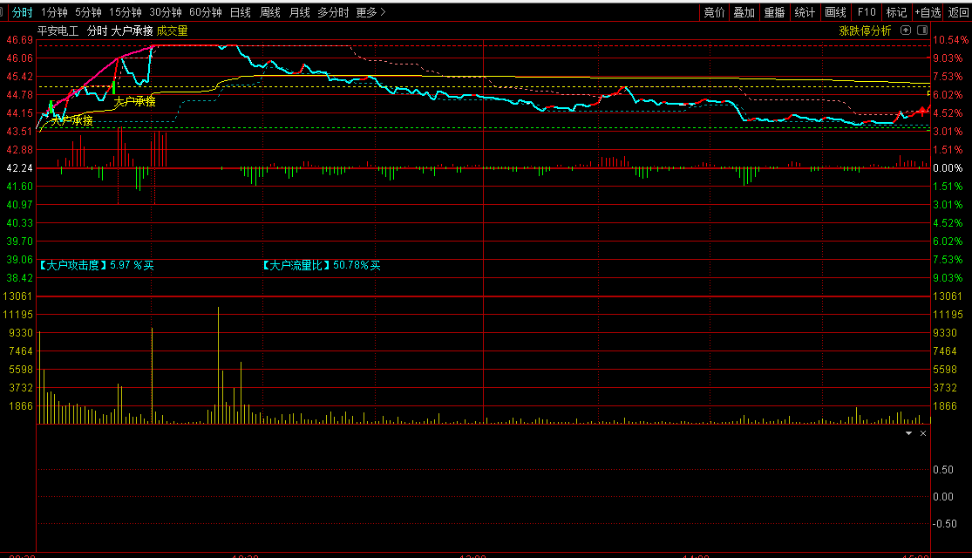Click the 大户承接 annotation near 44.15 level
This screenshot has width=972, height=558.
coord(71,120)
